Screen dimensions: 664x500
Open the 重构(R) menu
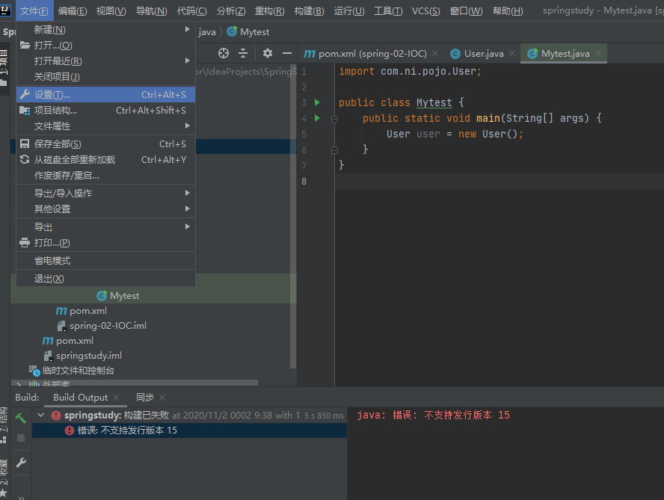(269, 10)
